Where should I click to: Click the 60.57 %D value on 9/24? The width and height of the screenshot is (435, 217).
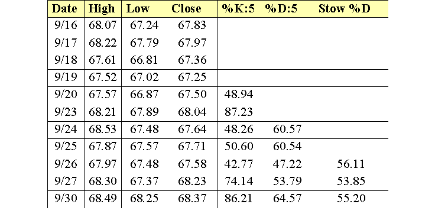287,129
